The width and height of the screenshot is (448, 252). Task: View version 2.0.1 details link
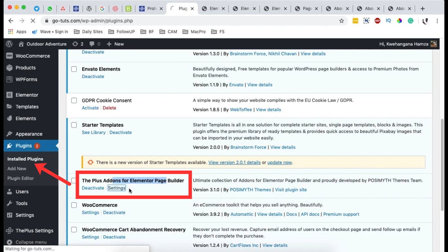(234, 162)
